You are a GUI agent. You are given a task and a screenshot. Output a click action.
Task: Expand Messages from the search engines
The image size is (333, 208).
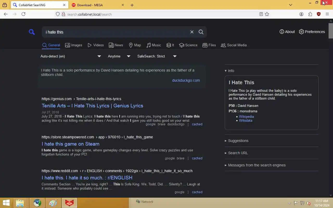(255, 165)
